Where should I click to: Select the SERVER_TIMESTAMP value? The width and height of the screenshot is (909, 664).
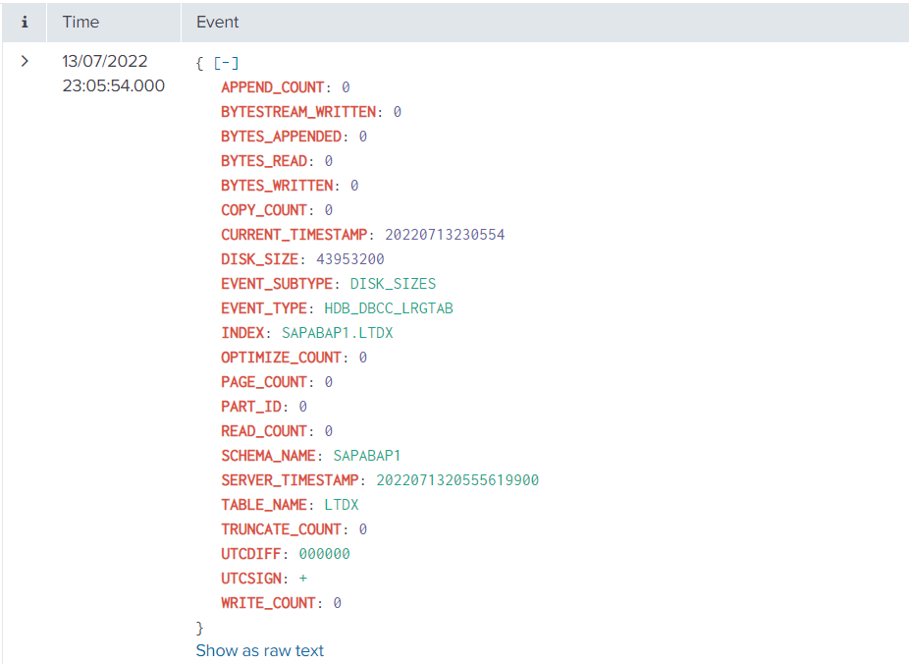click(451, 480)
